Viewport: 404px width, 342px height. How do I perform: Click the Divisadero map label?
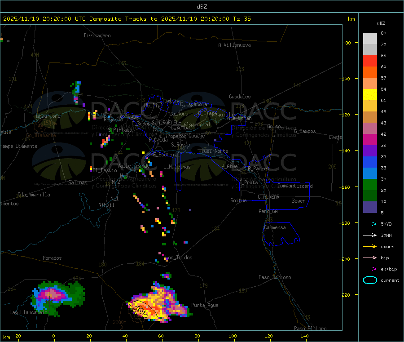point(97,36)
